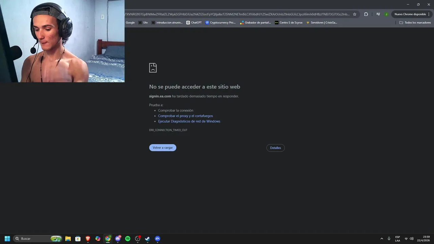The image size is (434, 244).
Task: Click the address bar URL
Action: click(237, 14)
